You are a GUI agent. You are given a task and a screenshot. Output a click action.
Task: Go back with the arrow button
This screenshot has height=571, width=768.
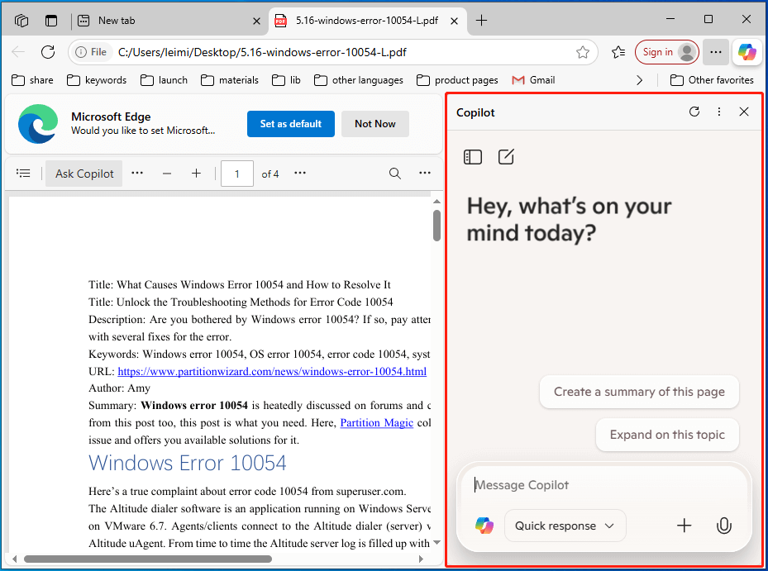pos(18,52)
